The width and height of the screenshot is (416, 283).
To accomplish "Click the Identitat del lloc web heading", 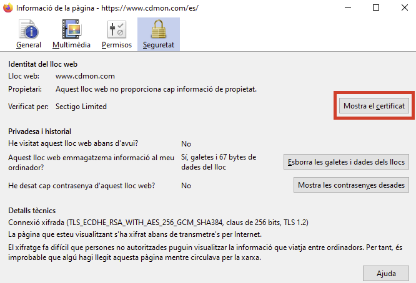I will click(42, 64).
